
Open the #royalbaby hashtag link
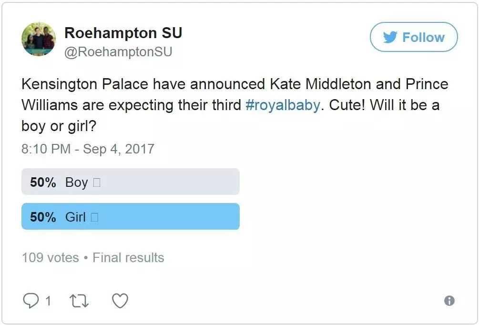click(x=282, y=105)
